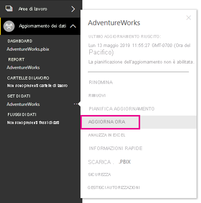Select Gestisci autorizzazioni menu entry
201x203 pixels.
coord(114,187)
